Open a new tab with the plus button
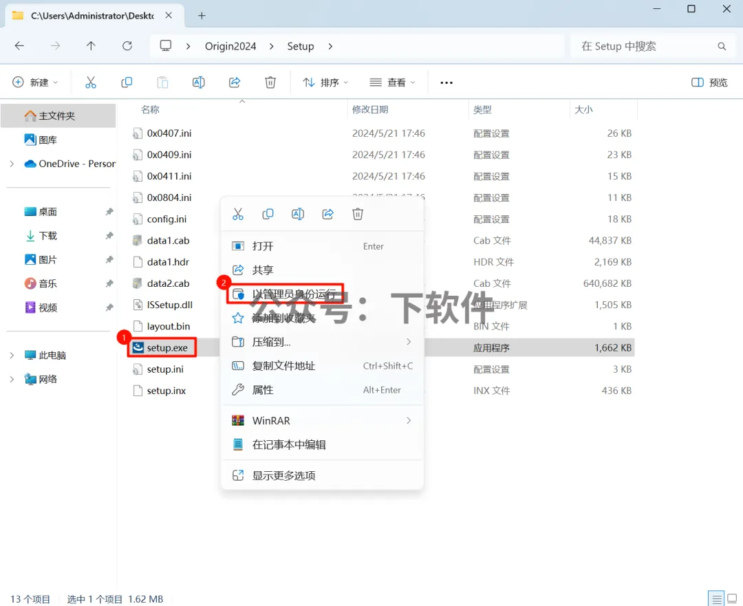 point(202,16)
